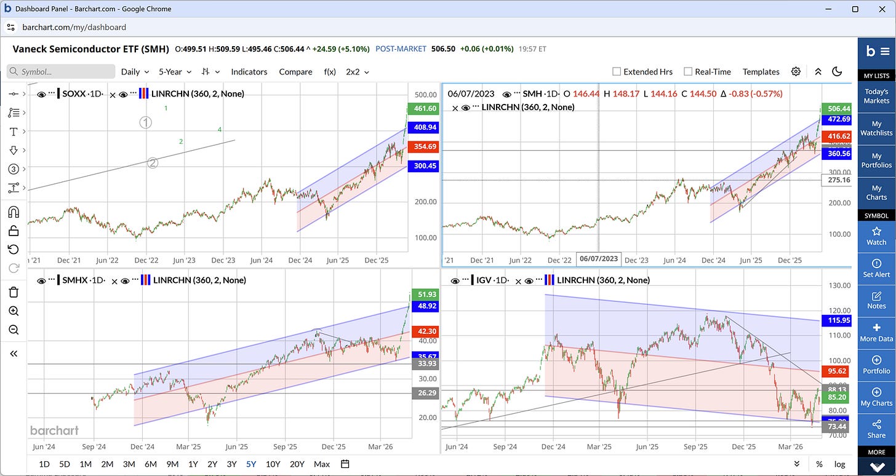Expand the text tool group arrow

(25, 132)
